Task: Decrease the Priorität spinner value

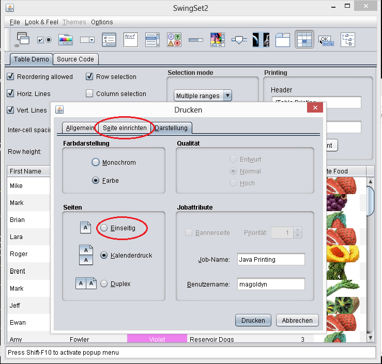Action: 297,235
